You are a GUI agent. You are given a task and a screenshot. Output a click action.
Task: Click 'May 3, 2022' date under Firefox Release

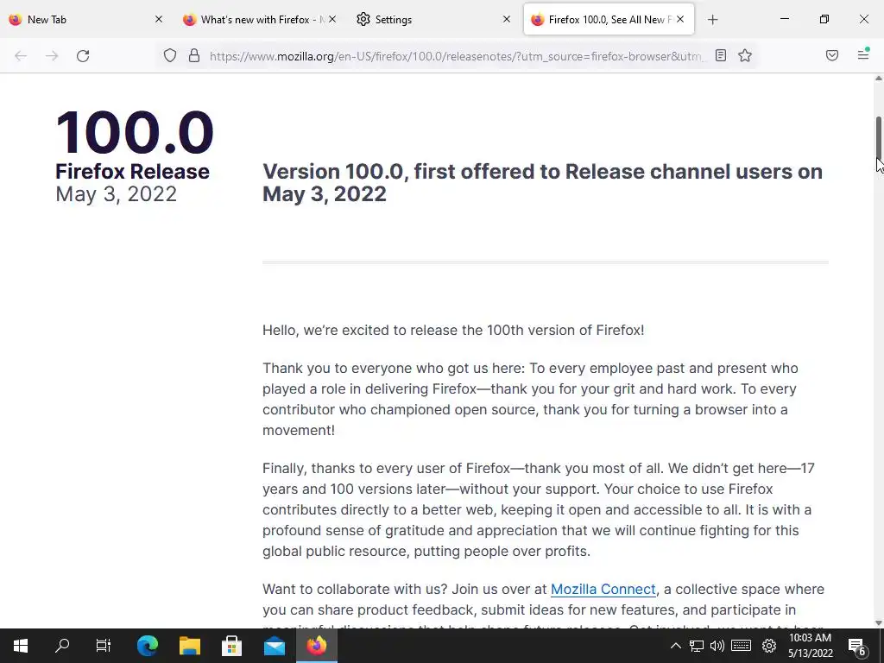[117, 194]
